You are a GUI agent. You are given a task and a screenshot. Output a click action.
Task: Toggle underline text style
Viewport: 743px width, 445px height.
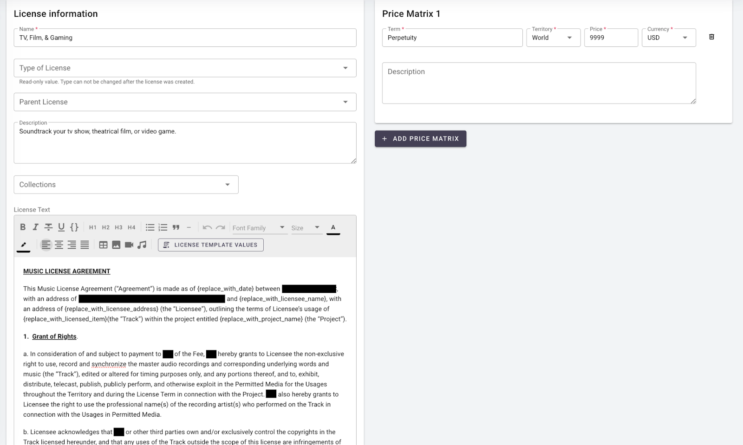pyautogui.click(x=61, y=227)
